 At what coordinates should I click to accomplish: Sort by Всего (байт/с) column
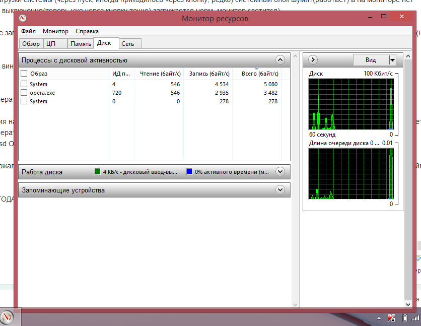(257, 74)
